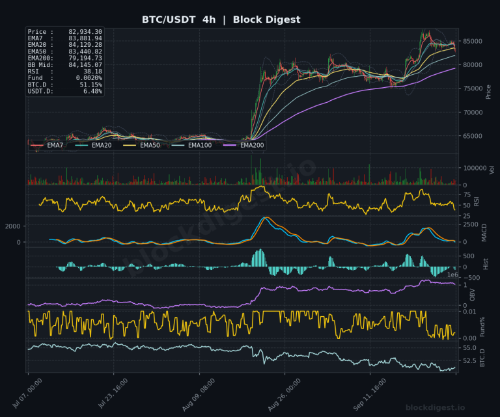Viewport: 500px width, 417px height.
Task: Select the EMA20 84,129.28 value row
Action: pos(64,45)
